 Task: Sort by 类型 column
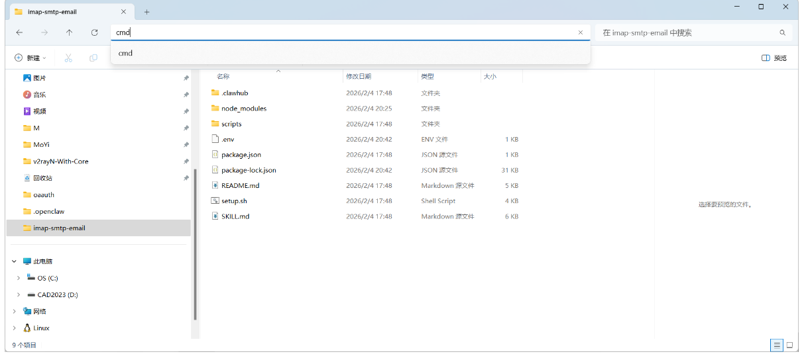[x=428, y=77]
